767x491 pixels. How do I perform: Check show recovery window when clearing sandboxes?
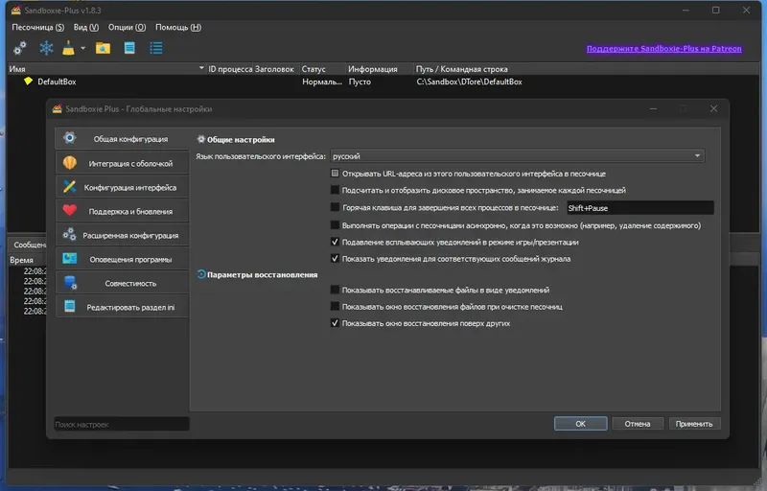pos(335,306)
